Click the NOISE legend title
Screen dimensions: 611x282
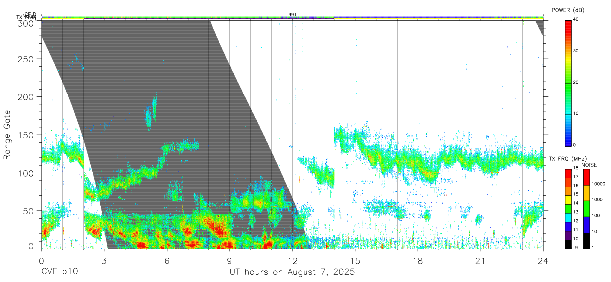click(589, 165)
